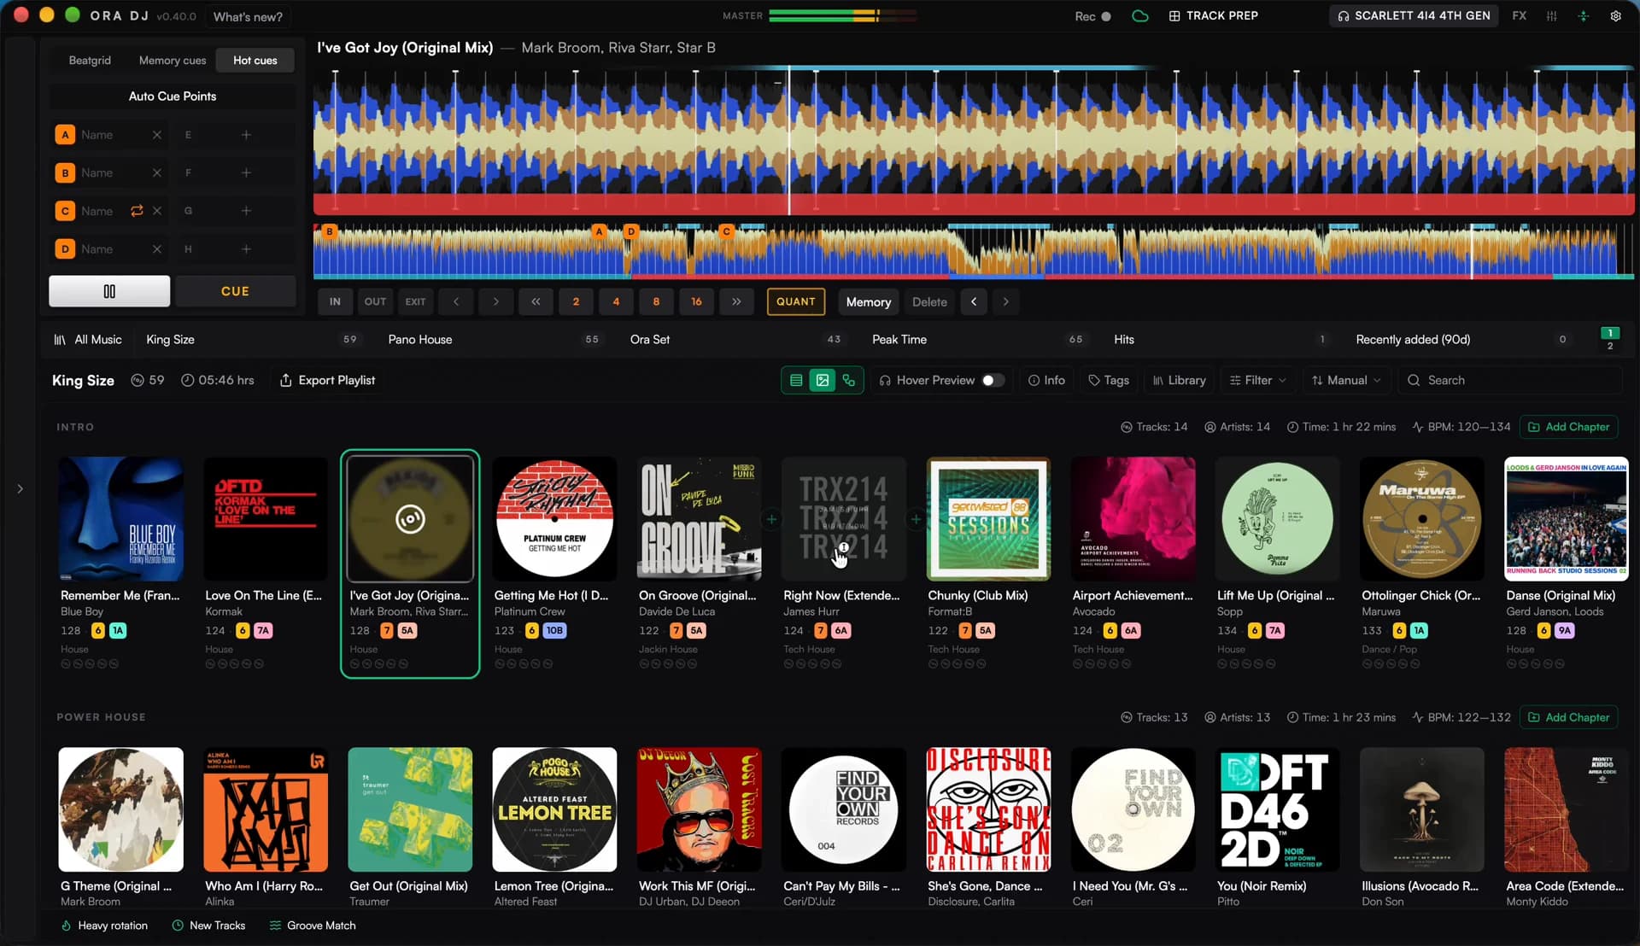Select Getting Me Hot album artwork
1640x946 pixels.
tap(554, 519)
